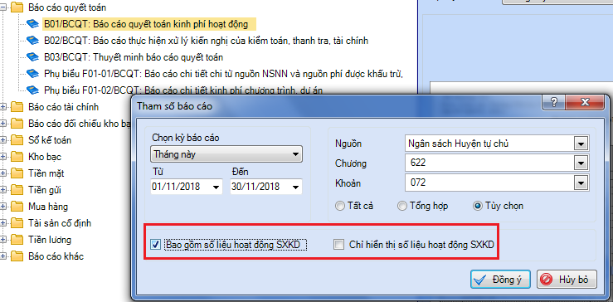Click the folder icon of Tiền gửi

17,190
